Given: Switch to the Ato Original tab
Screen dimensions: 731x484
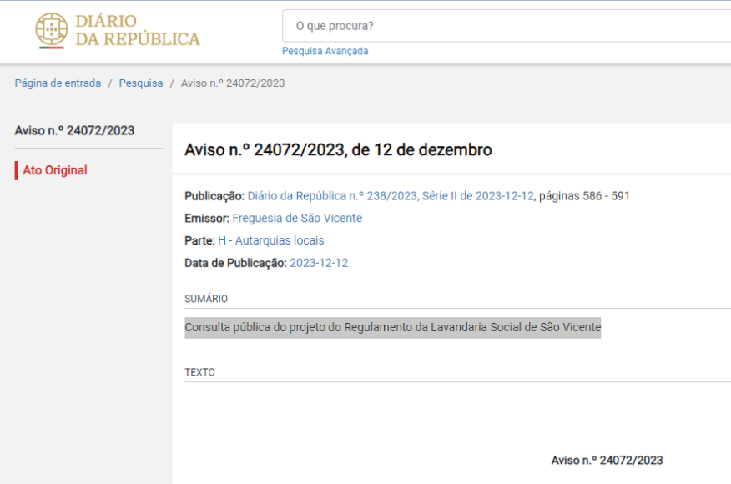Looking at the screenshot, I should (x=55, y=170).
